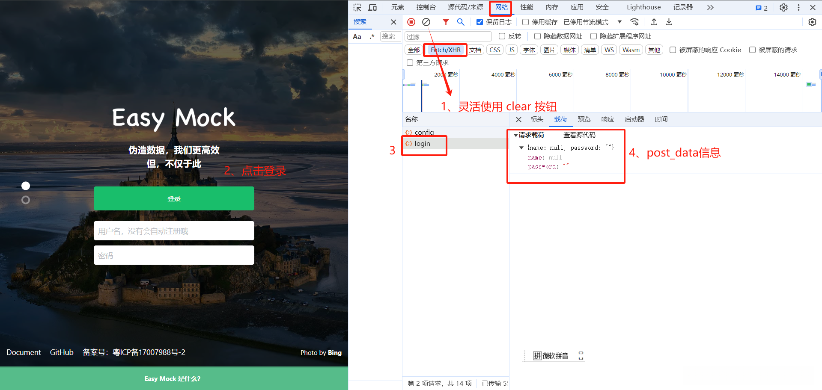Switch to the Elements tab
This screenshot has width=822, height=390.
[398, 7]
